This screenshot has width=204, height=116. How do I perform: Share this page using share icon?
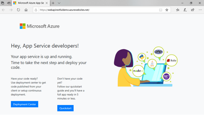[x=192, y=10]
